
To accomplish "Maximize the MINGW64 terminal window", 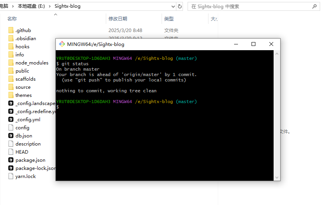I will (x=253, y=44).
